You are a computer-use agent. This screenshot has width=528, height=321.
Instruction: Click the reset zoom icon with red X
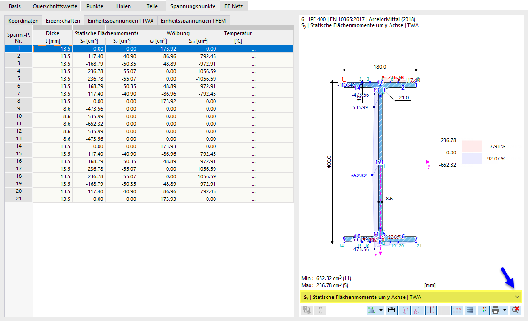click(x=515, y=310)
